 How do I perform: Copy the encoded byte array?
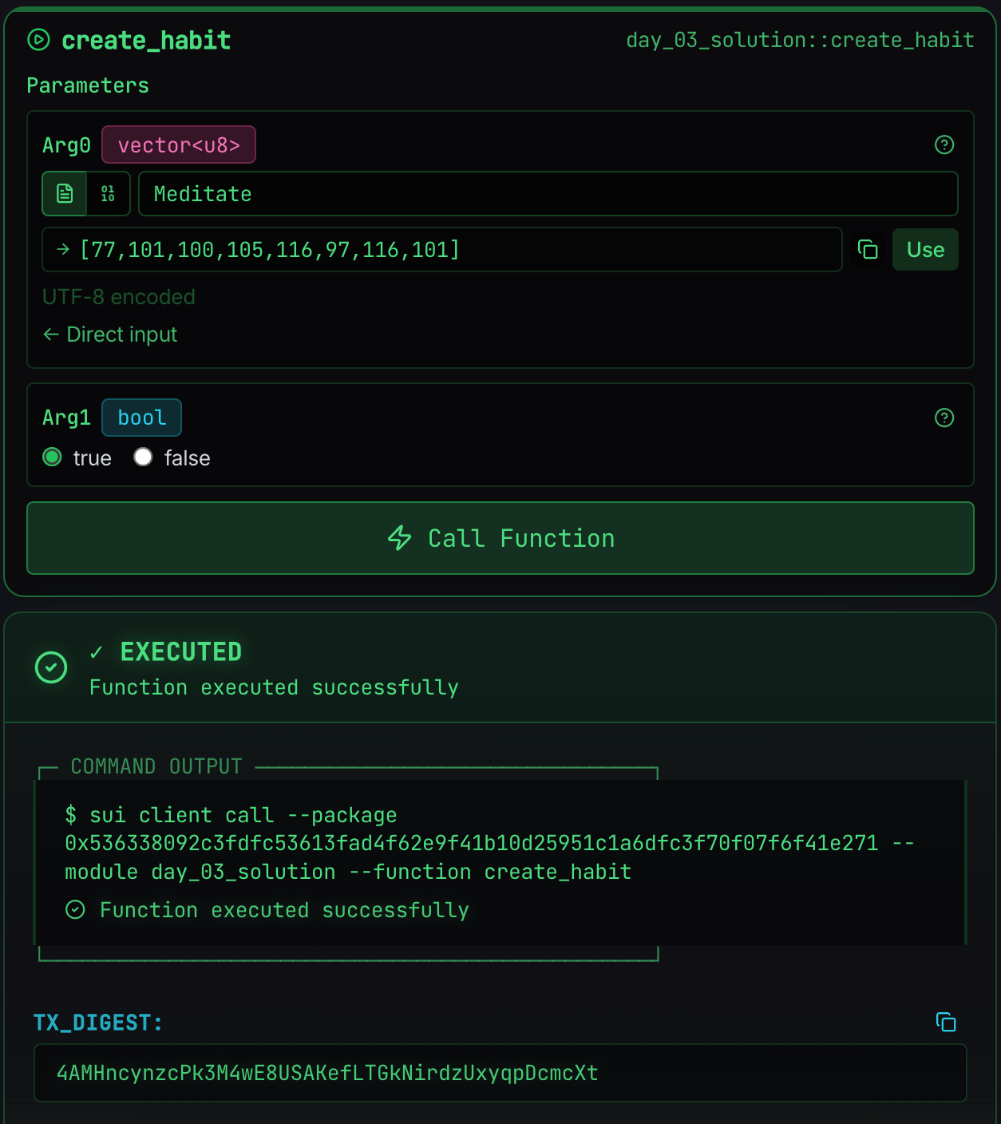[x=868, y=250]
